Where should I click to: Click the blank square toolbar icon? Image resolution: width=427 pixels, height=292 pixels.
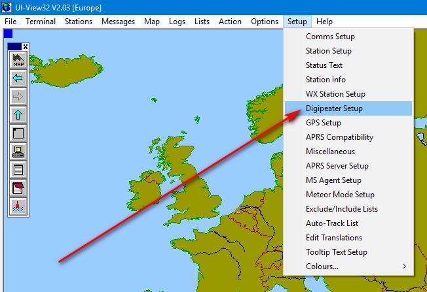click(18, 134)
